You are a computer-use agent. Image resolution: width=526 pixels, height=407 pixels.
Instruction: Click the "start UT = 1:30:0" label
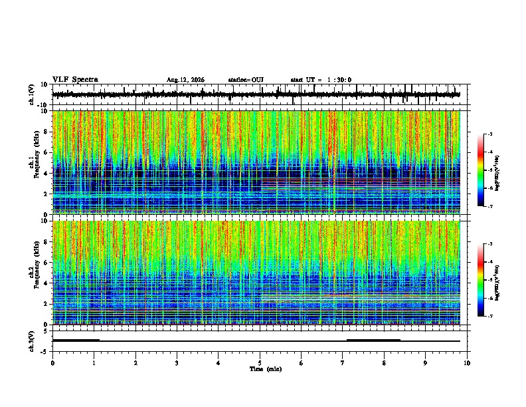[x=321, y=80]
